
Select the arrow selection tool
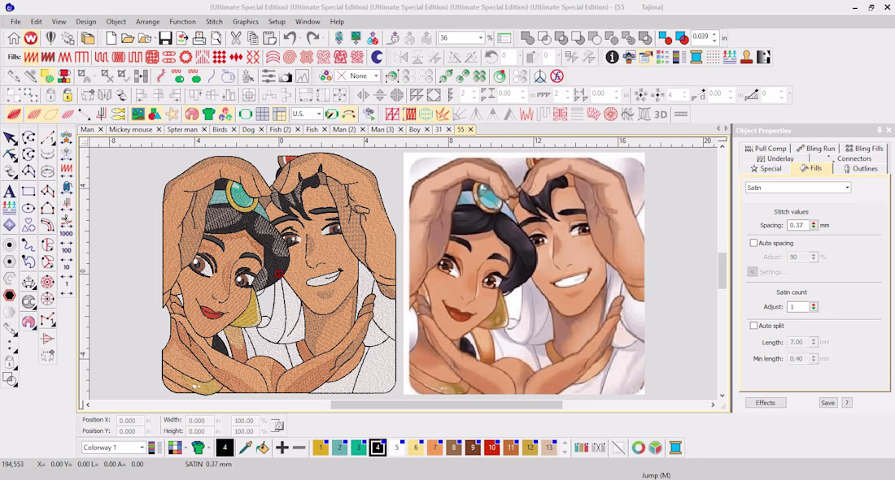point(10,138)
